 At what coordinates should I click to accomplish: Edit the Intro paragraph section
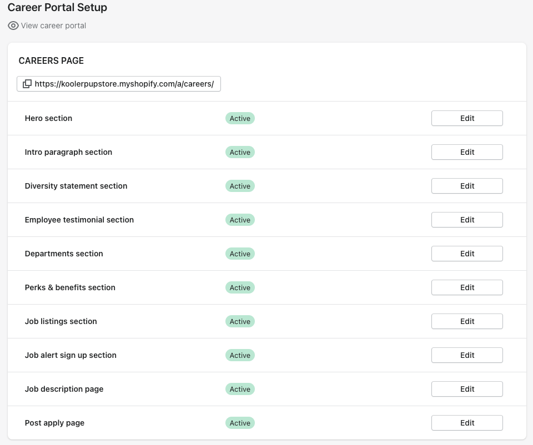(466, 152)
